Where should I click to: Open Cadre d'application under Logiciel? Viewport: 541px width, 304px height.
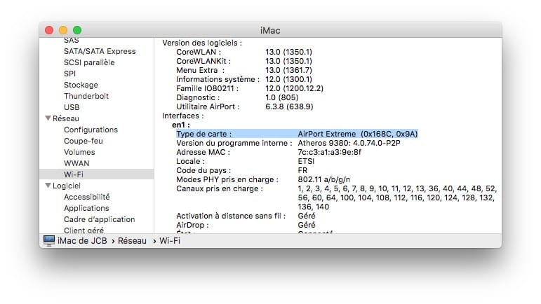[x=100, y=219]
